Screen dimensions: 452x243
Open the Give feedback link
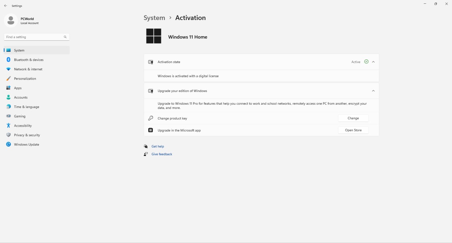(162, 154)
